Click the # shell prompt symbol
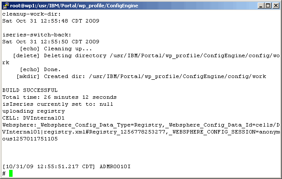Screen dimensions: 282x179 click(x=4, y=173)
